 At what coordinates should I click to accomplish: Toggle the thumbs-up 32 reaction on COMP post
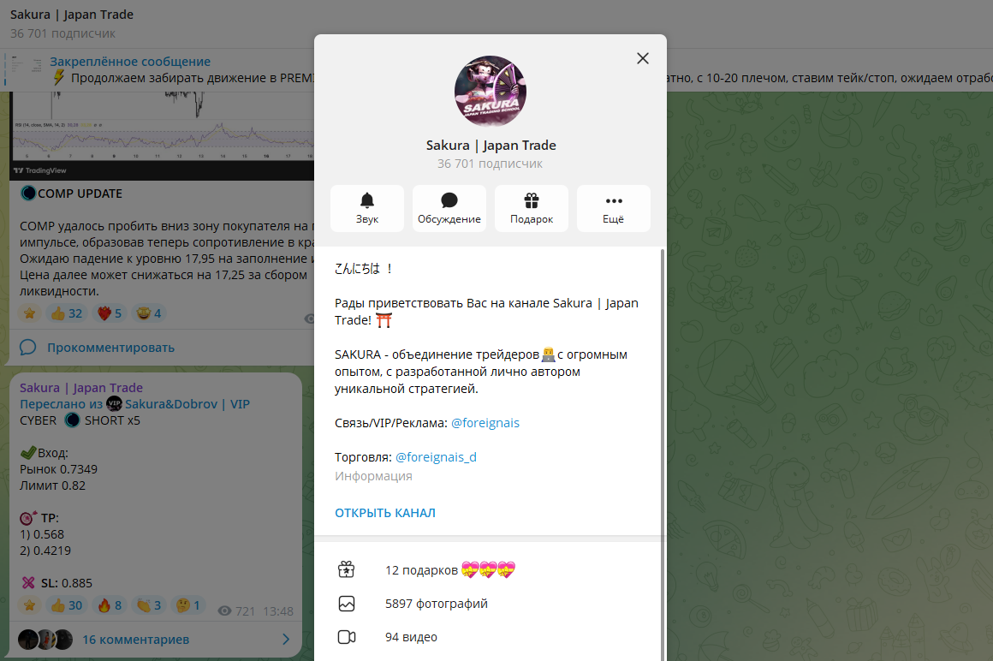(67, 313)
